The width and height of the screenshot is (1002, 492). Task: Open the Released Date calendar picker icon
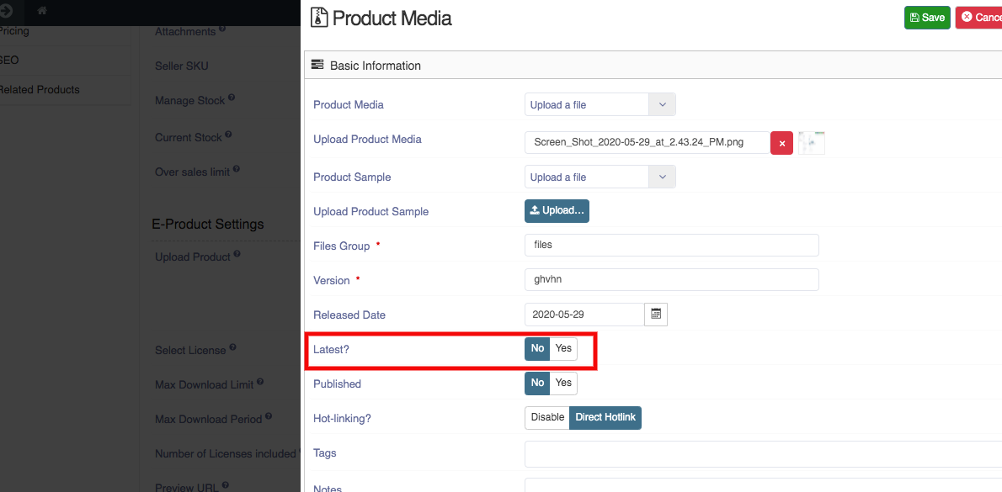tap(656, 314)
